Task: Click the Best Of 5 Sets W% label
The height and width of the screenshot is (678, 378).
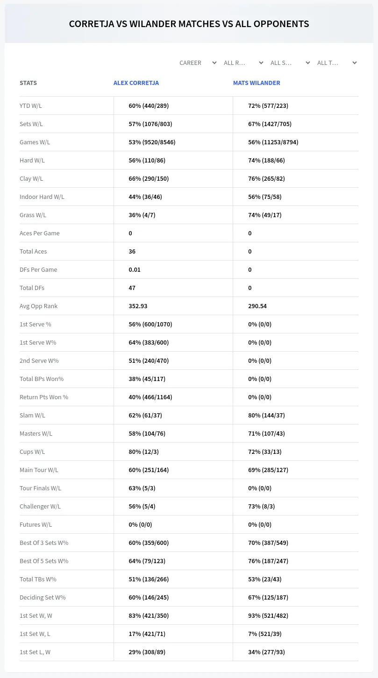Action: coord(44,561)
